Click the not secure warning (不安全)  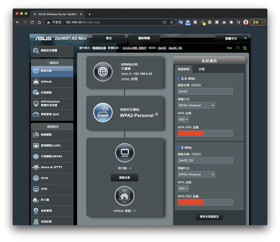click(54, 22)
